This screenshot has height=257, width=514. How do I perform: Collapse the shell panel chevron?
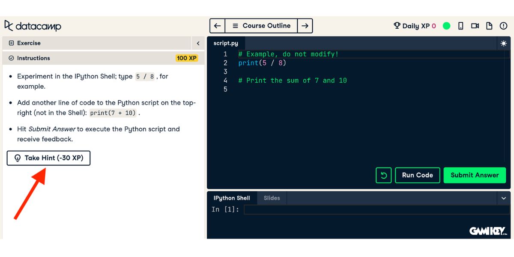pyautogui.click(x=504, y=198)
